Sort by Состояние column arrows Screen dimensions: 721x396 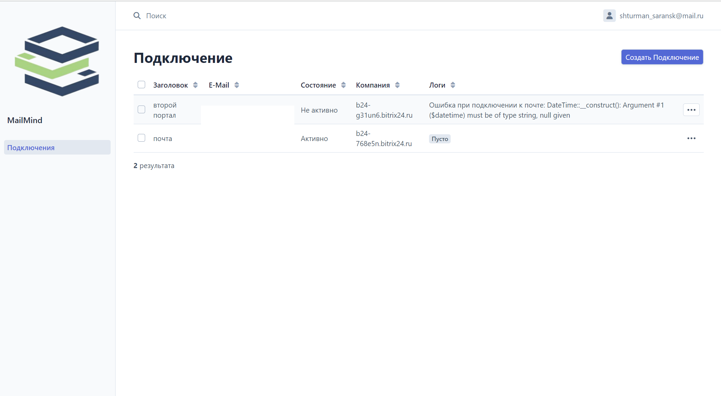click(343, 85)
